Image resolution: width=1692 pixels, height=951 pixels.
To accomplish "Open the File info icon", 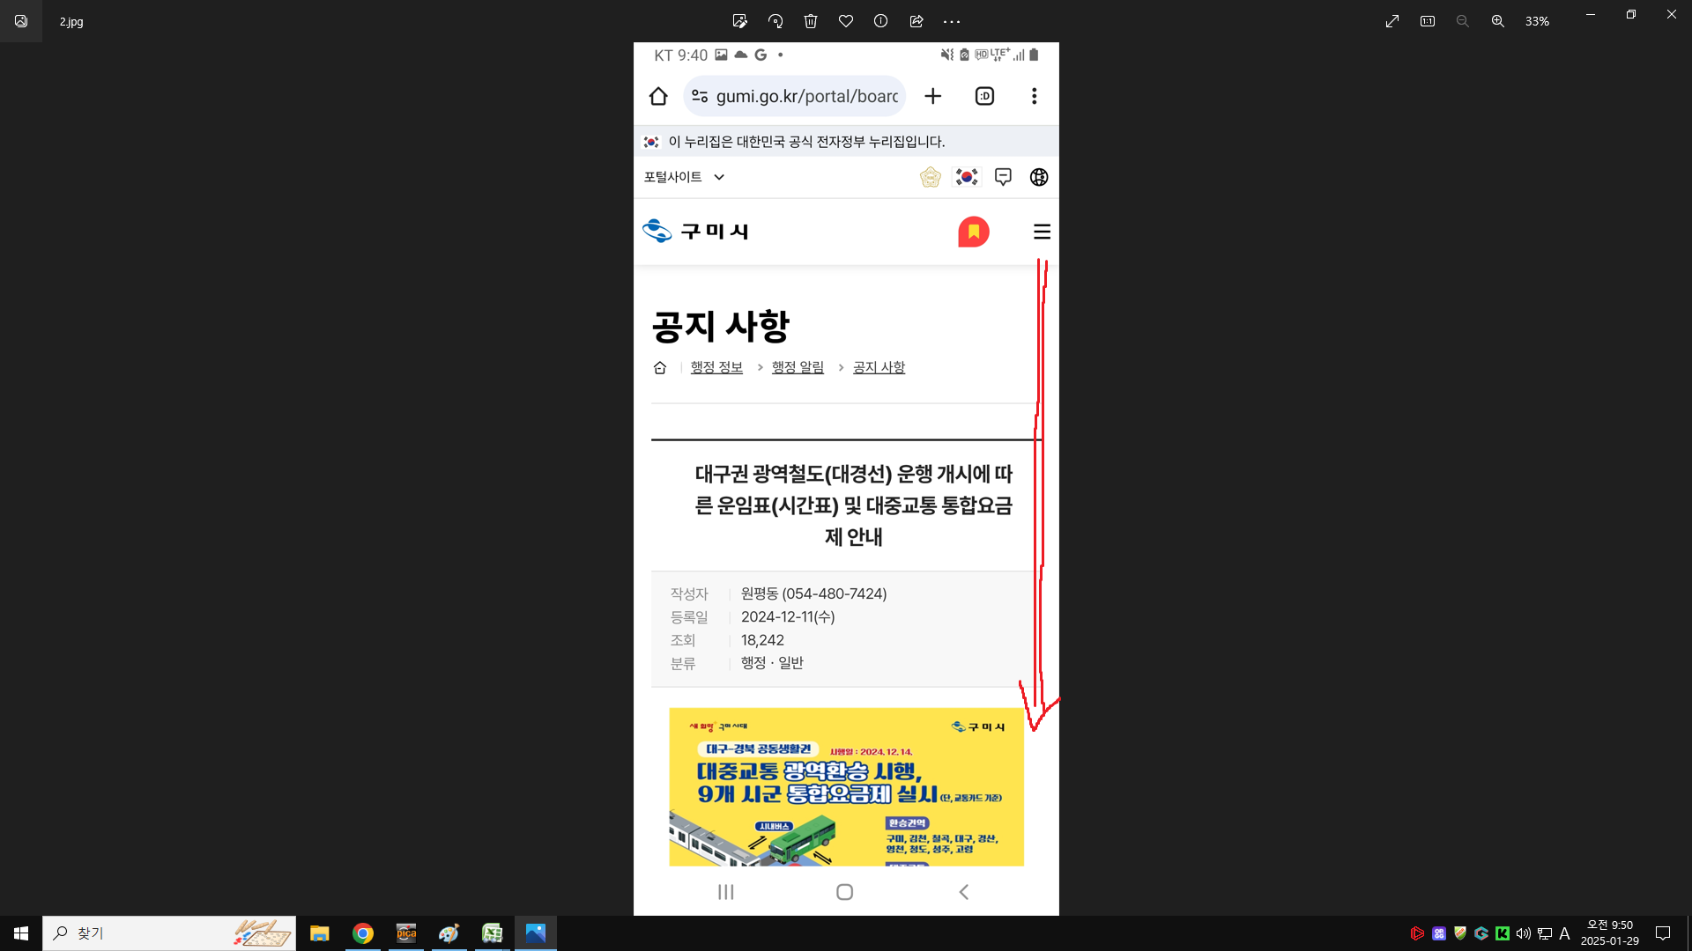I will (880, 21).
